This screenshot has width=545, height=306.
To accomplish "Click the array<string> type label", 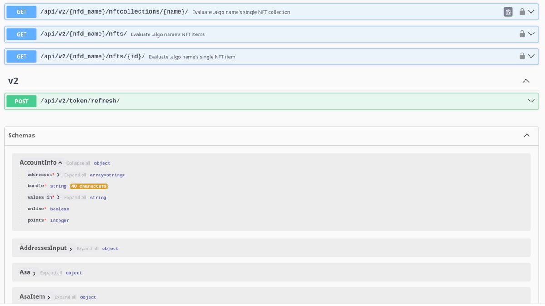I will pyautogui.click(x=108, y=175).
